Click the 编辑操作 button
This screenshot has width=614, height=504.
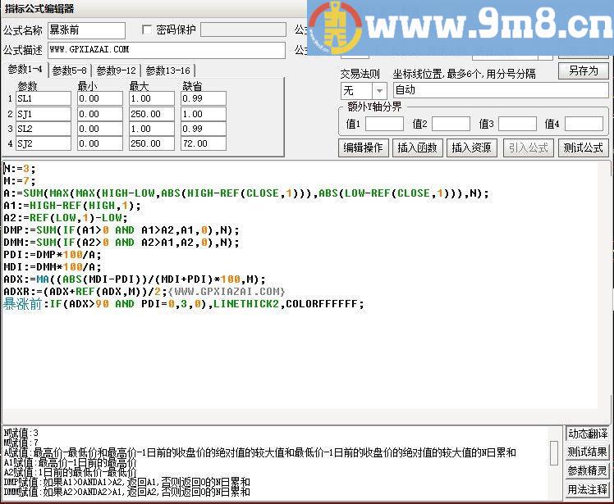363,148
